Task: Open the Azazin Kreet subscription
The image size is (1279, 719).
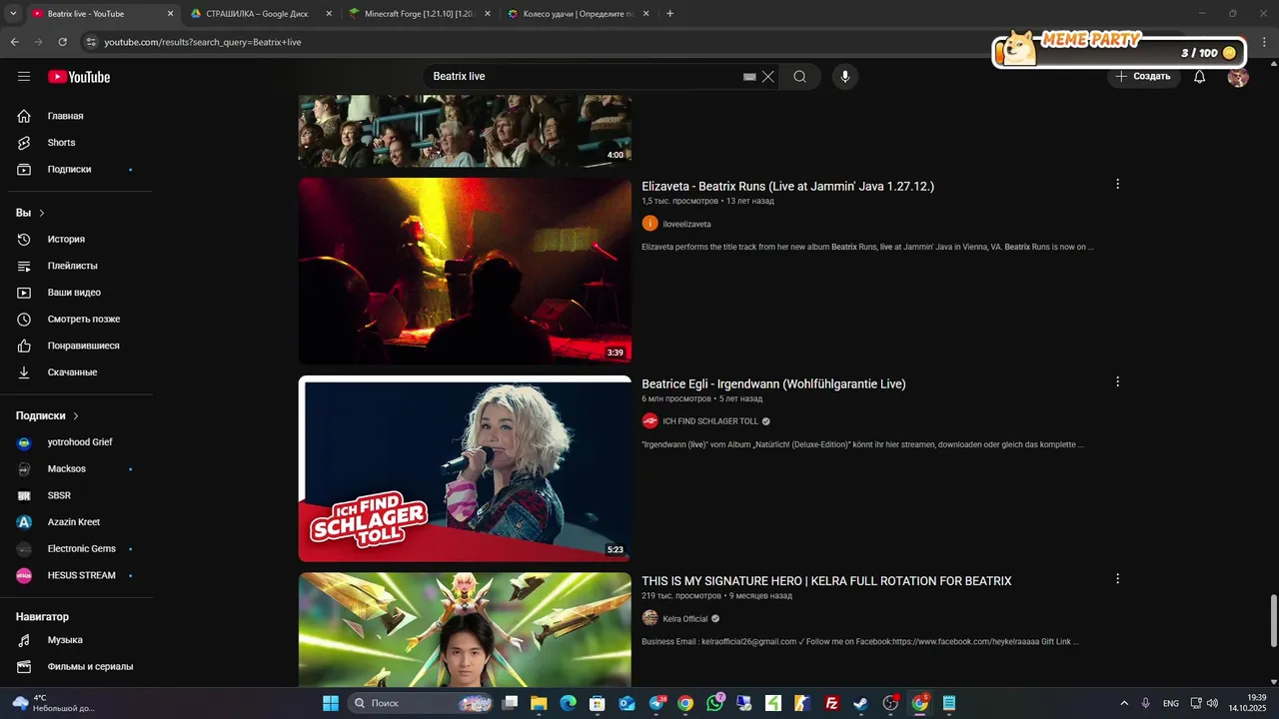Action: tap(76, 522)
